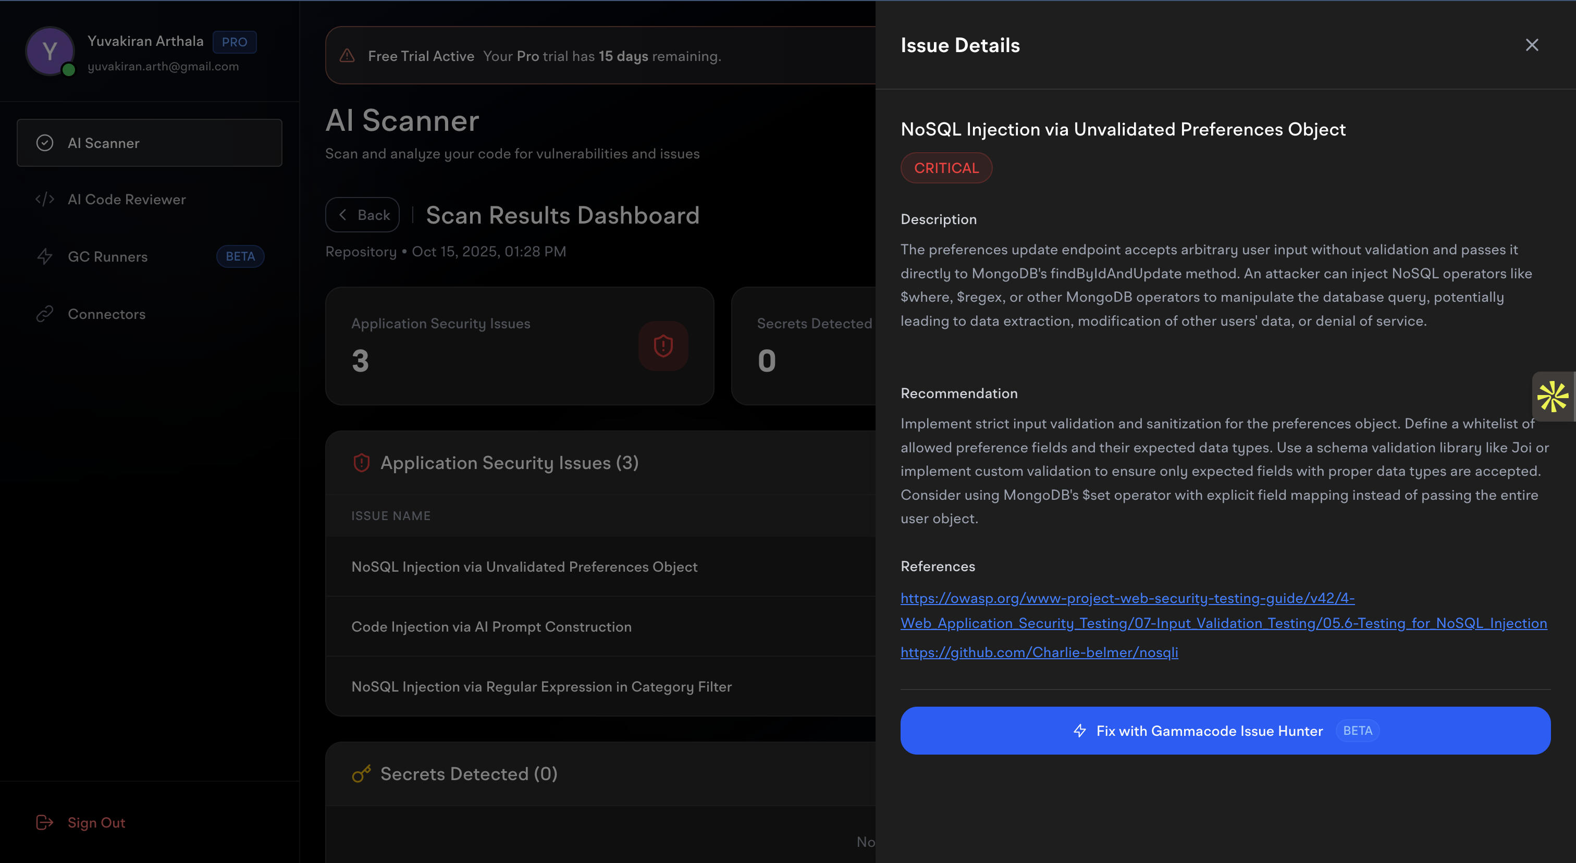Click the warning triangle in the Free Trial banner
Image resolution: width=1576 pixels, height=863 pixels.
point(346,56)
